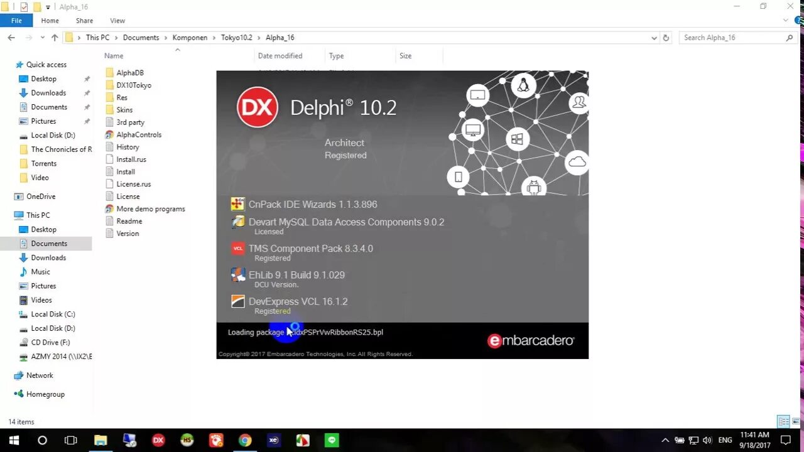
Task: Open Delphi DX icon on taskbar
Action: click(158, 441)
